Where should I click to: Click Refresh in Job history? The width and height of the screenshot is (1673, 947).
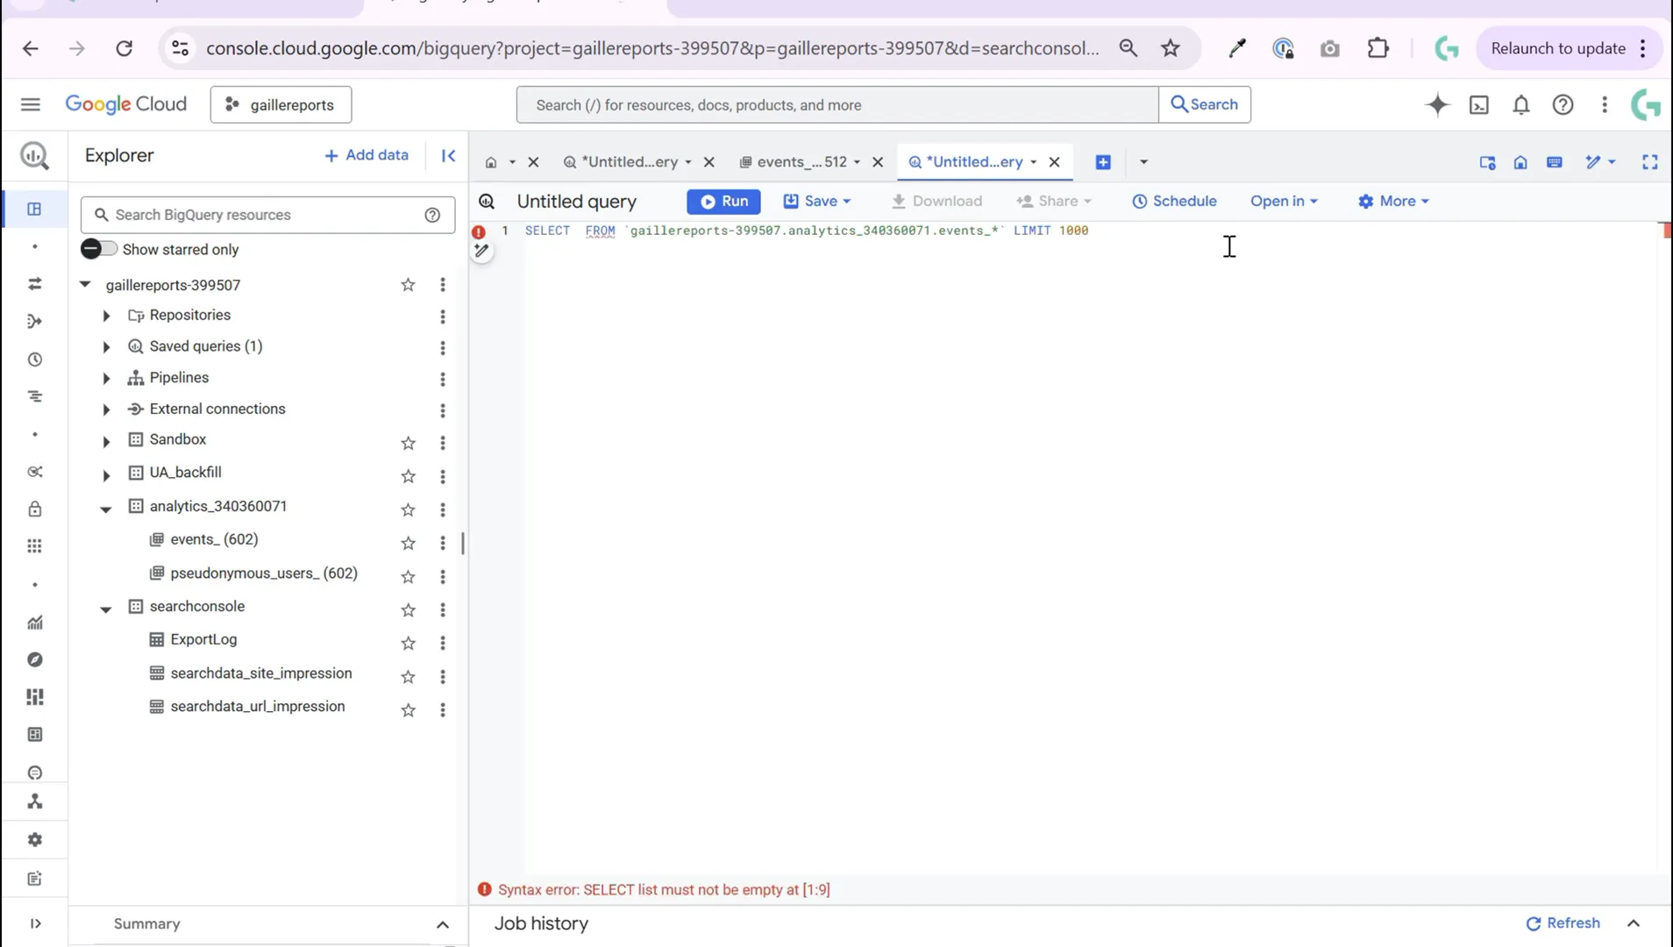(x=1563, y=923)
